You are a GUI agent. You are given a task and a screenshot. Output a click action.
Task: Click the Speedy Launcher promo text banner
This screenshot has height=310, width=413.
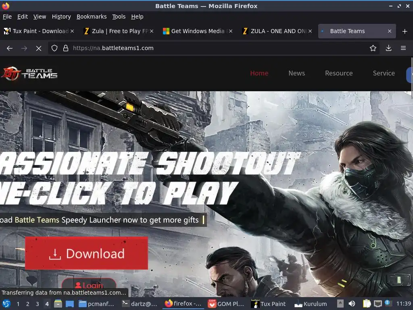tap(103, 220)
